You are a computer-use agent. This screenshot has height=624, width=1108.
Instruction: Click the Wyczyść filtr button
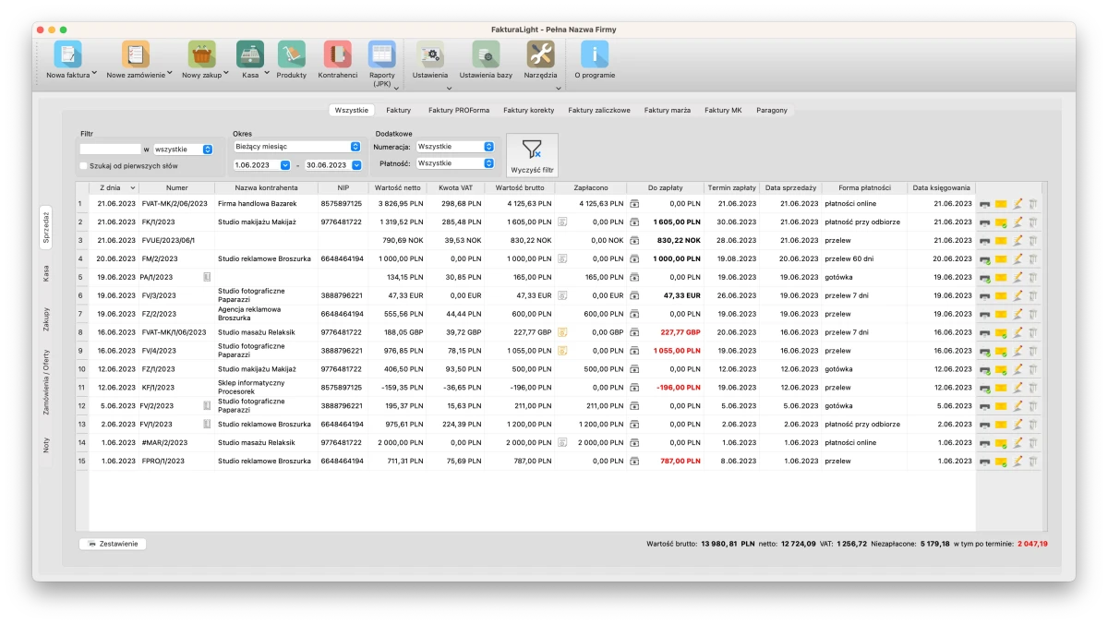click(532, 155)
